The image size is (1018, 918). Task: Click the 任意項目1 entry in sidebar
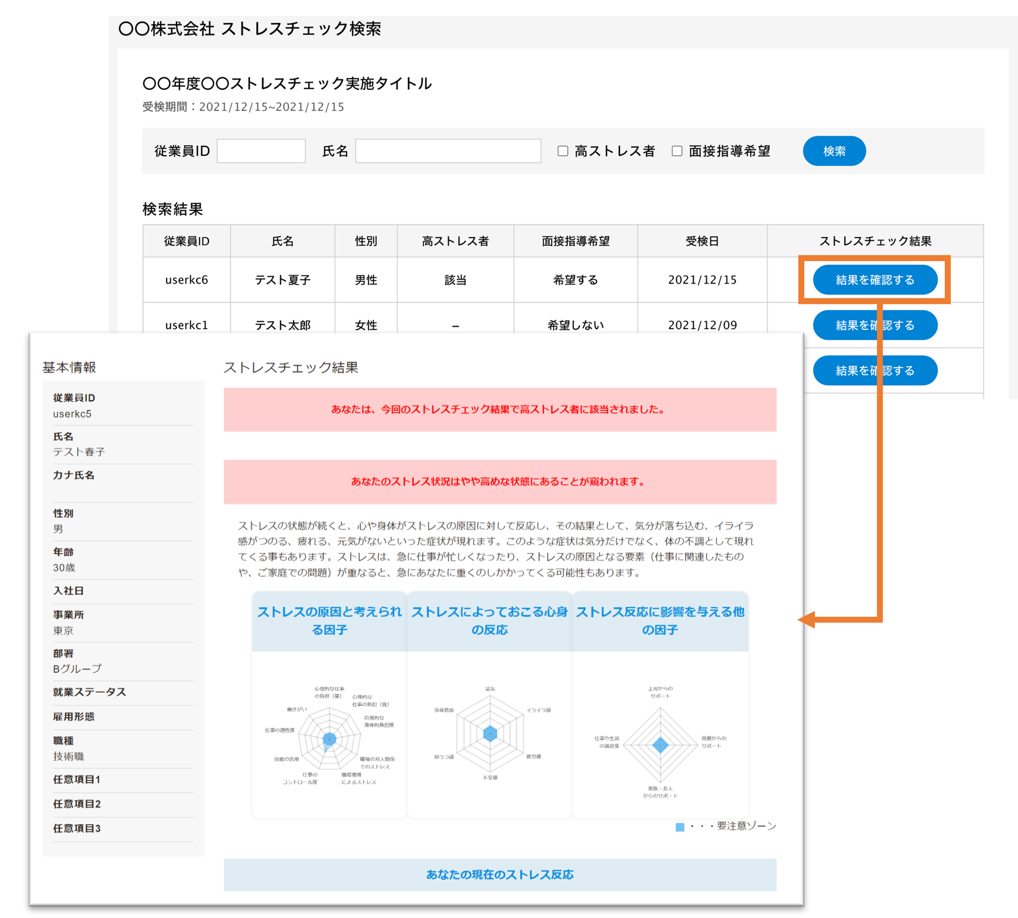click(77, 779)
